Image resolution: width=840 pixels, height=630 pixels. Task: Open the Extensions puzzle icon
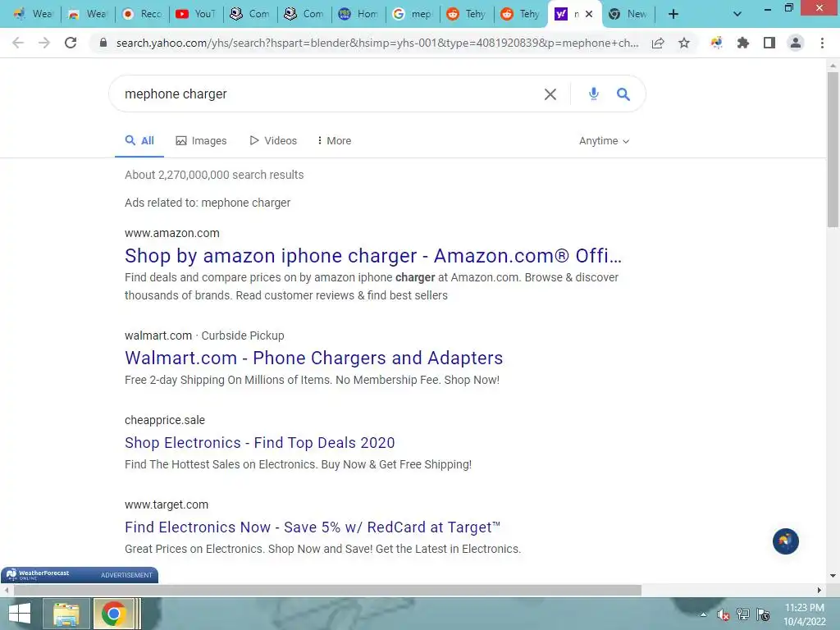(x=742, y=43)
